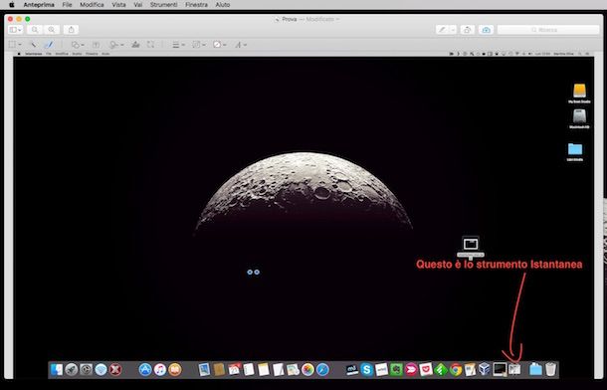Open the Modifica menu
This screenshot has width=607, height=390.
tap(92, 5)
